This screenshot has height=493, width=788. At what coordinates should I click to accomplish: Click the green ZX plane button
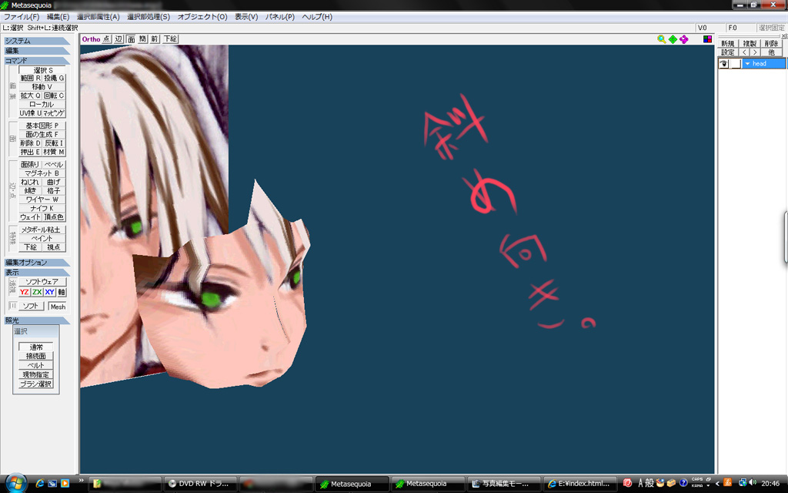[x=37, y=292]
